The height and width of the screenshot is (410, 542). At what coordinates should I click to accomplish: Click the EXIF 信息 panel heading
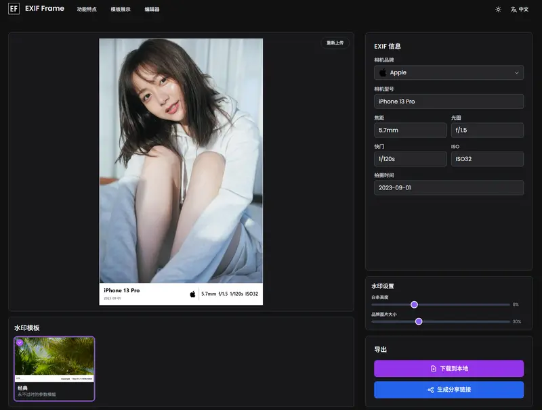click(x=387, y=46)
